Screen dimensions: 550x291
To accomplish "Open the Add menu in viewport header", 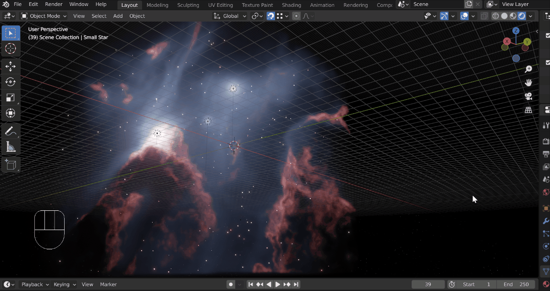I will (118, 16).
